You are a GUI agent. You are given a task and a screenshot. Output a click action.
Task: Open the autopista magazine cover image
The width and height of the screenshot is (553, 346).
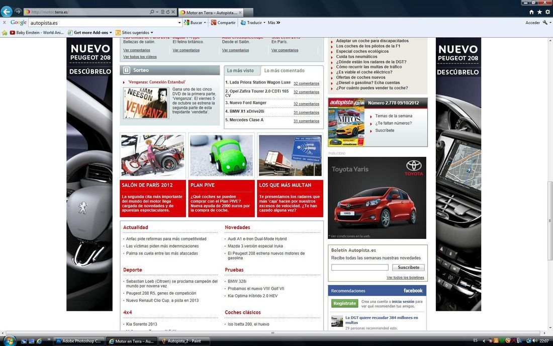point(346,122)
